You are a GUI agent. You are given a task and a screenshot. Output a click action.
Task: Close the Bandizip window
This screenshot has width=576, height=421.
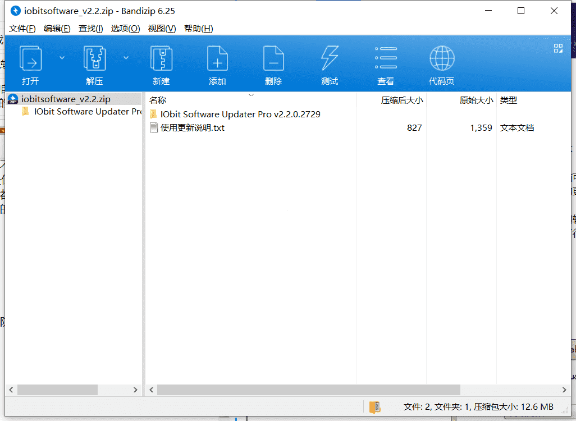[554, 11]
